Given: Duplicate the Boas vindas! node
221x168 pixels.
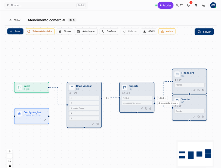Looking at the screenshot, I should pos(97,124).
